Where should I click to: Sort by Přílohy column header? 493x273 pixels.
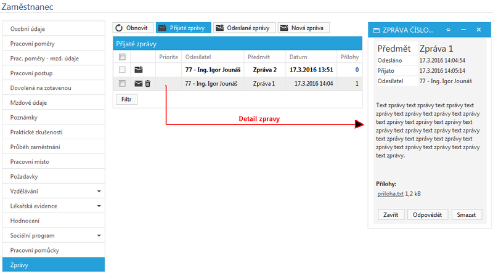click(x=349, y=57)
